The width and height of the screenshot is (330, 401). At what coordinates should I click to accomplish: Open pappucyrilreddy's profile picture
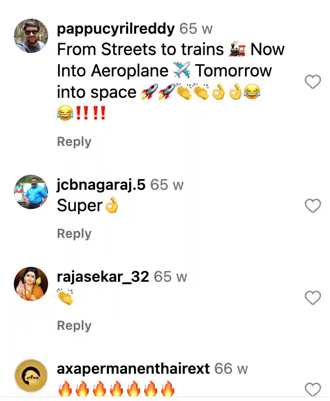(31, 36)
